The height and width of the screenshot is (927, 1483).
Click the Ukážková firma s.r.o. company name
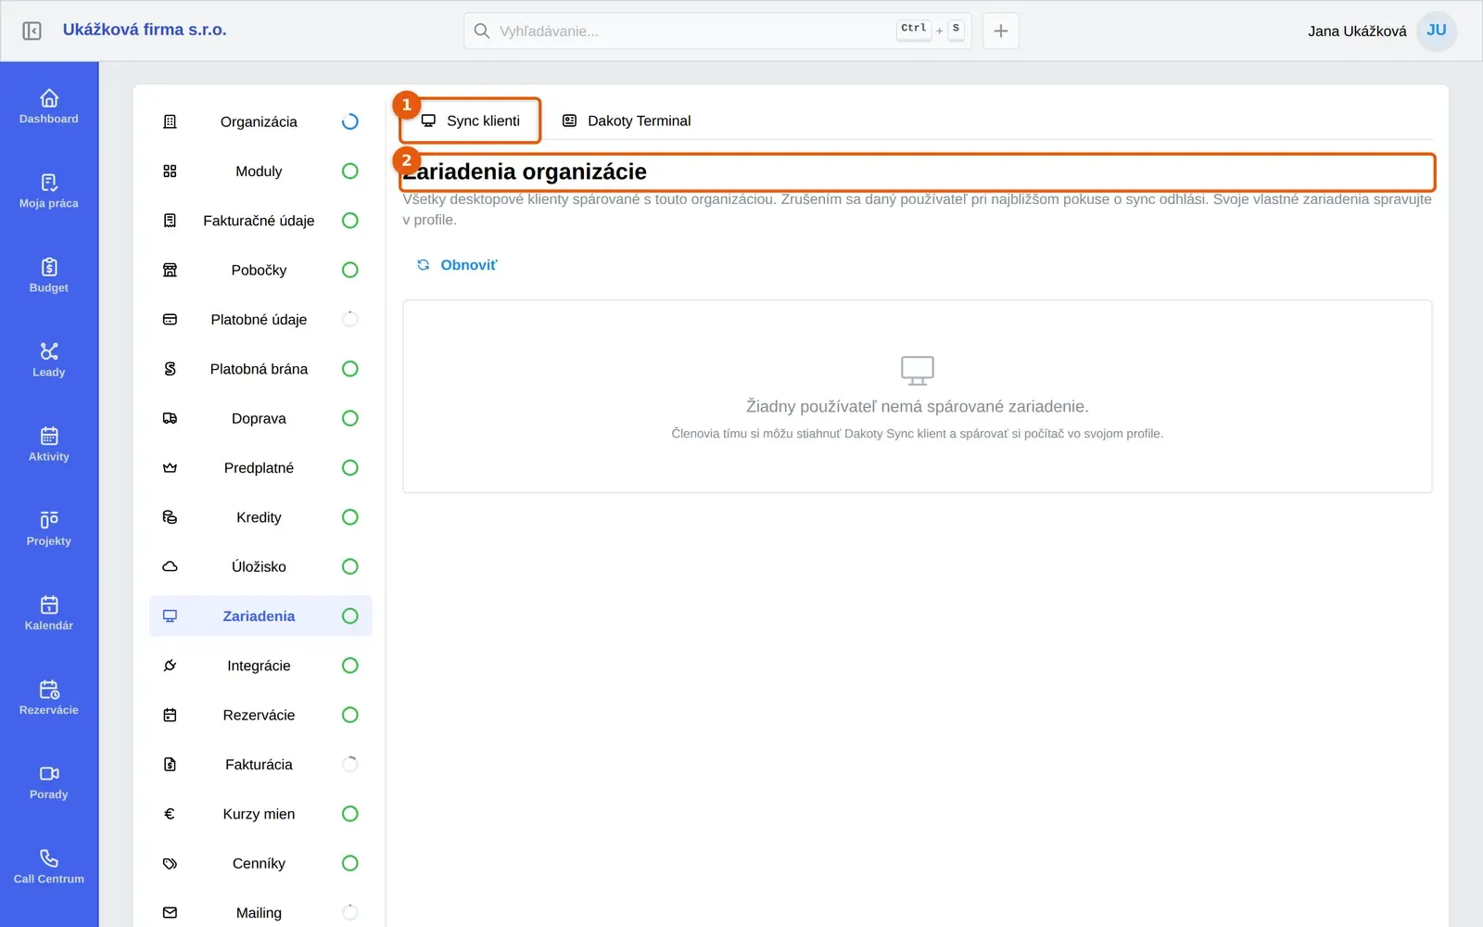tap(145, 30)
